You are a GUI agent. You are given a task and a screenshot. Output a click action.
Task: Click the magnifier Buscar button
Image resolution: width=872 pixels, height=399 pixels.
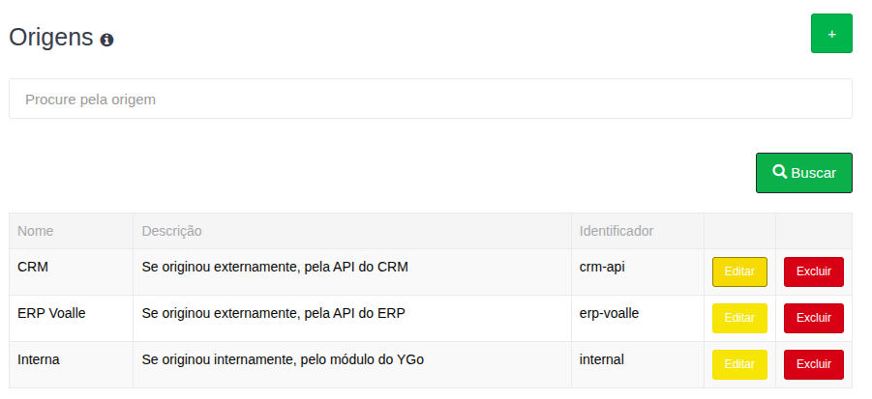pyautogui.click(x=803, y=173)
